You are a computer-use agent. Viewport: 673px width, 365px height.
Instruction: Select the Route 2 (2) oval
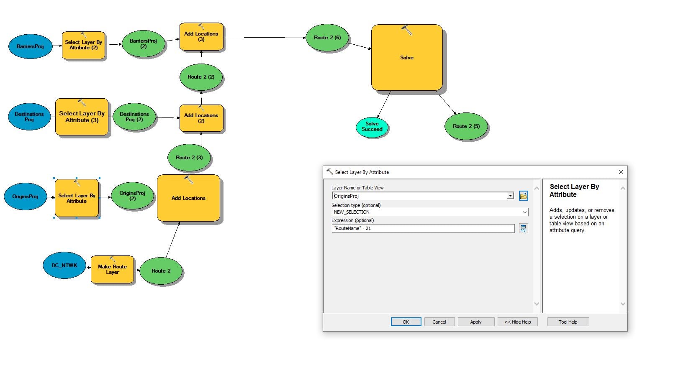201,77
